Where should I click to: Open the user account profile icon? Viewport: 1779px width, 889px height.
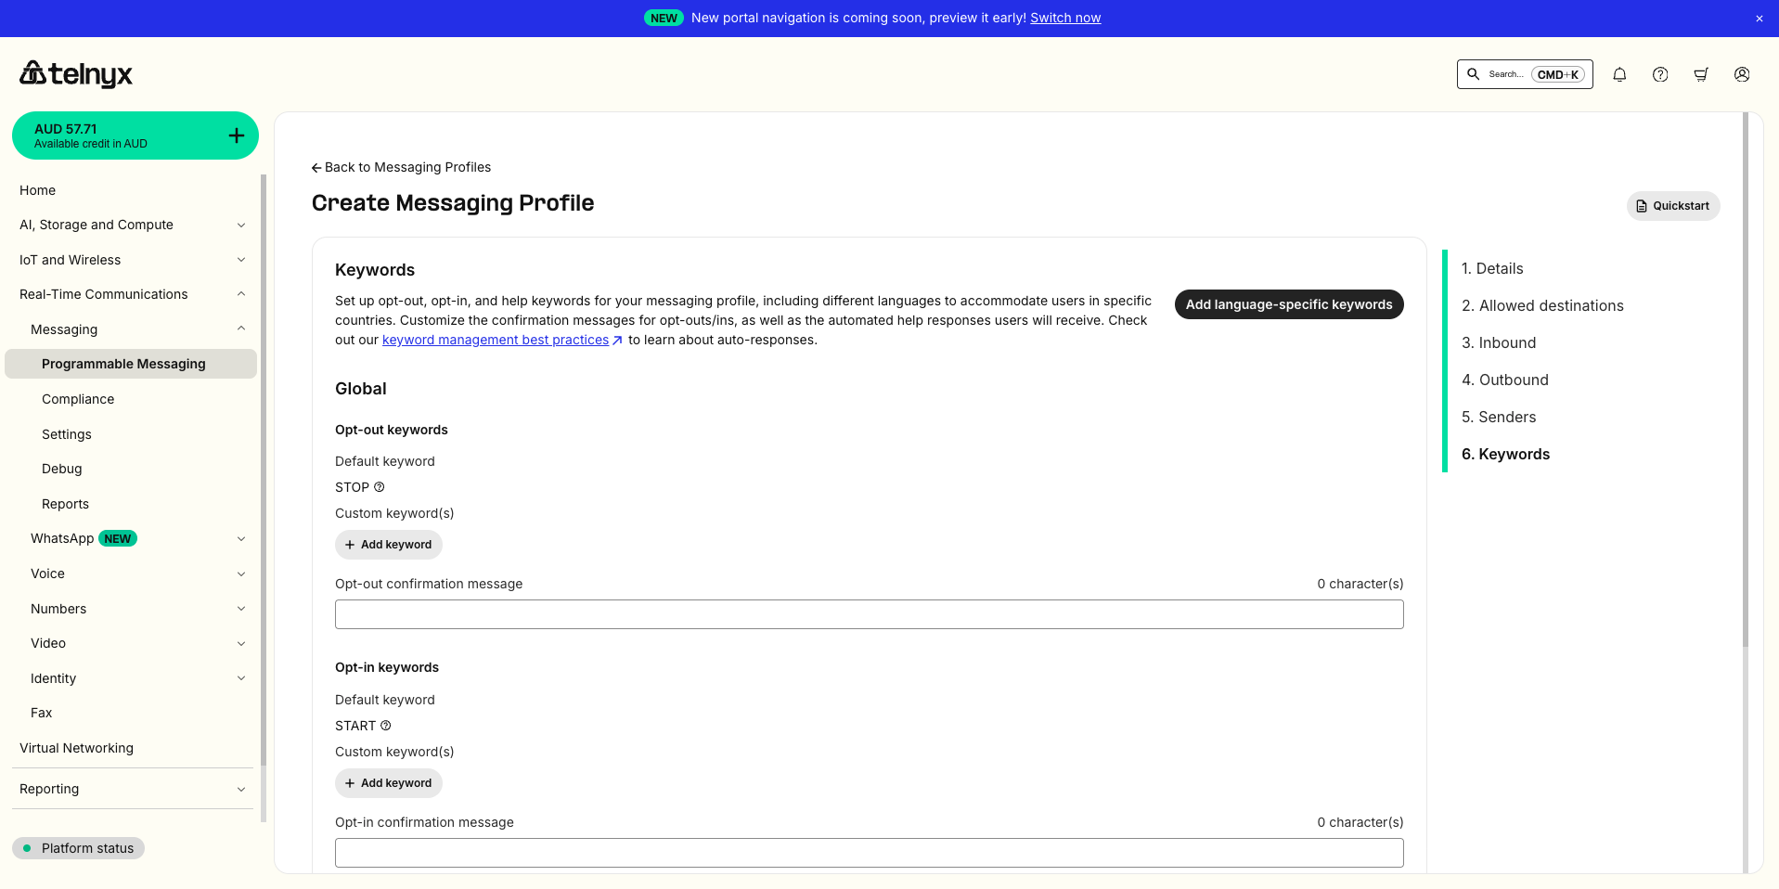(1742, 74)
